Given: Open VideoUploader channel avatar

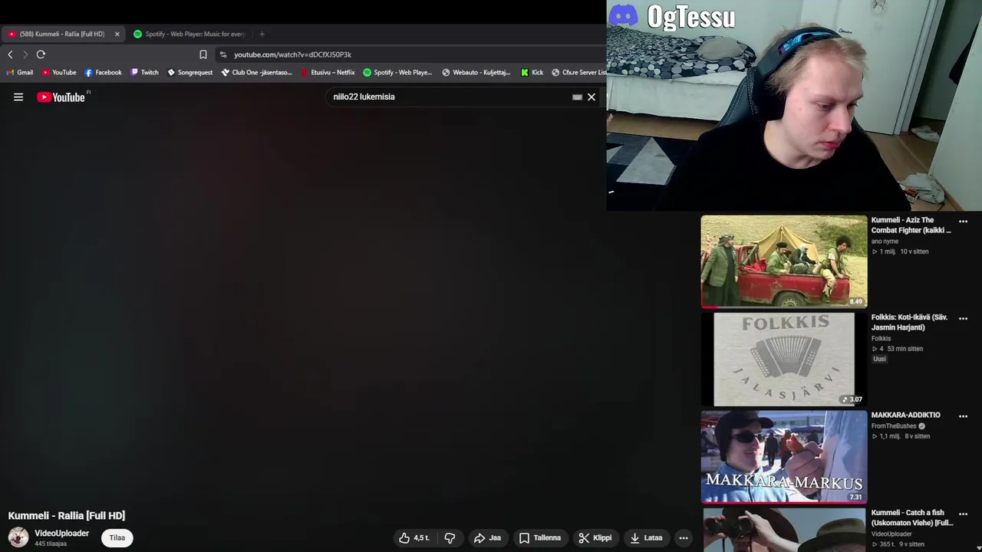Looking at the screenshot, I should pos(18,537).
